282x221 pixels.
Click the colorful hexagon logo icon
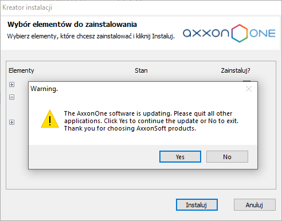click(240, 33)
